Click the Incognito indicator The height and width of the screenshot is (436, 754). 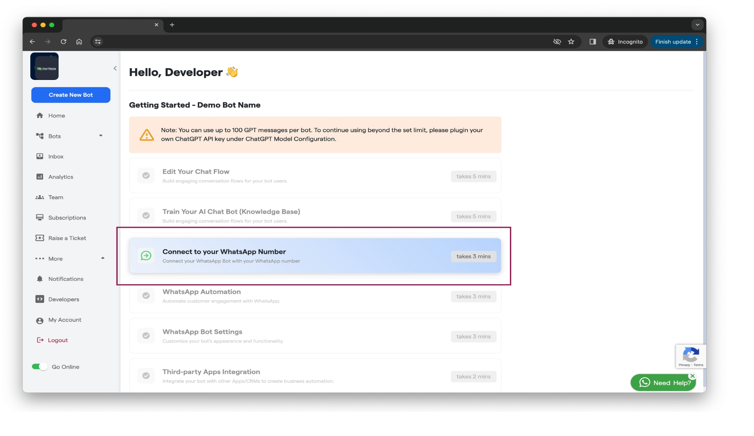(x=625, y=42)
